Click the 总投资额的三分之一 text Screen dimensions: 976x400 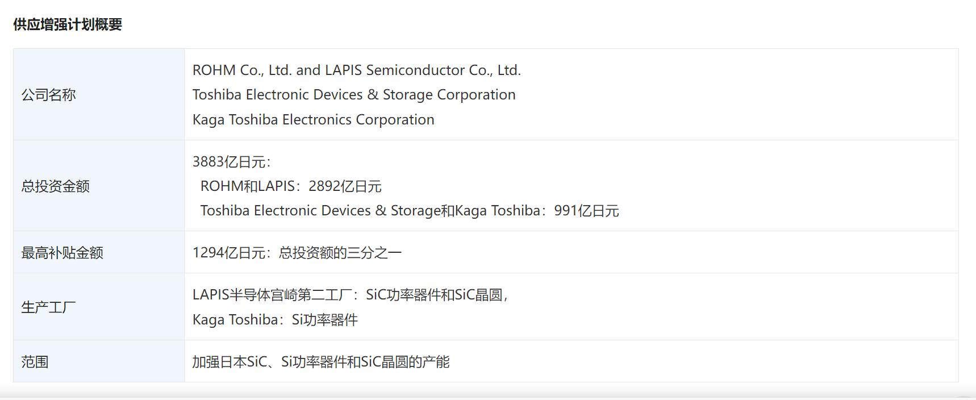click(340, 253)
